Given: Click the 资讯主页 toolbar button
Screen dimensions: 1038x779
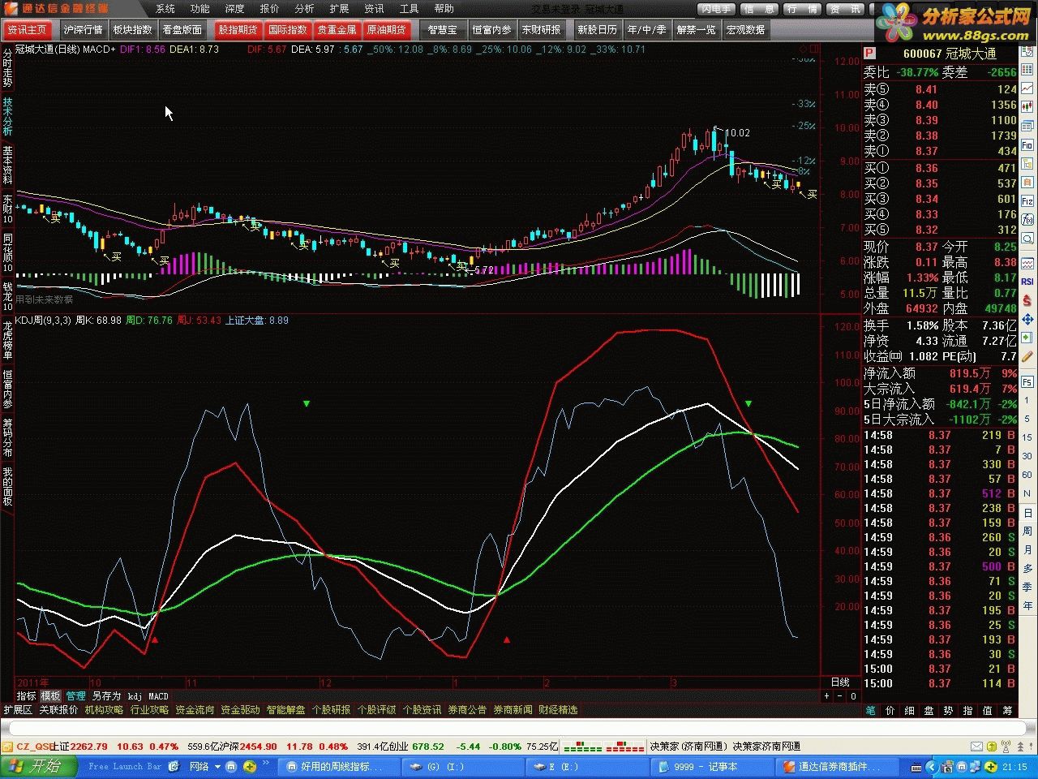Looking at the screenshot, I should (x=28, y=30).
